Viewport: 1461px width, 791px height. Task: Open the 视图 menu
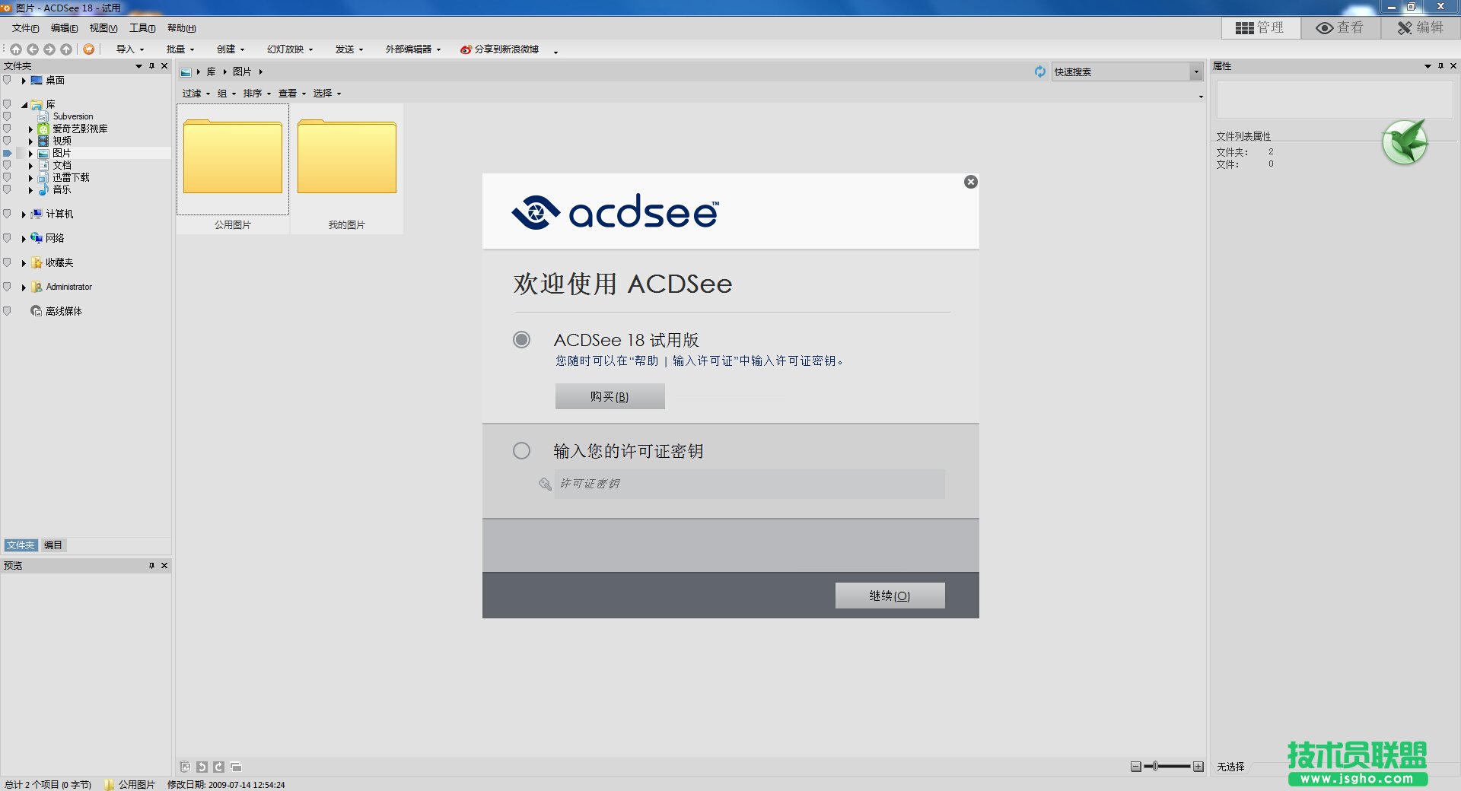click(x=103, y=28)
